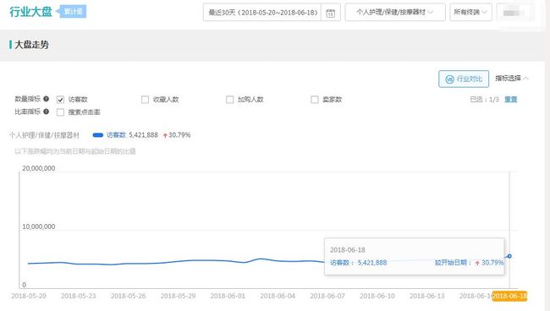Click tooltip 较开始日期 growth text
The height and width of the screenshot is (311, 550).
469,263
